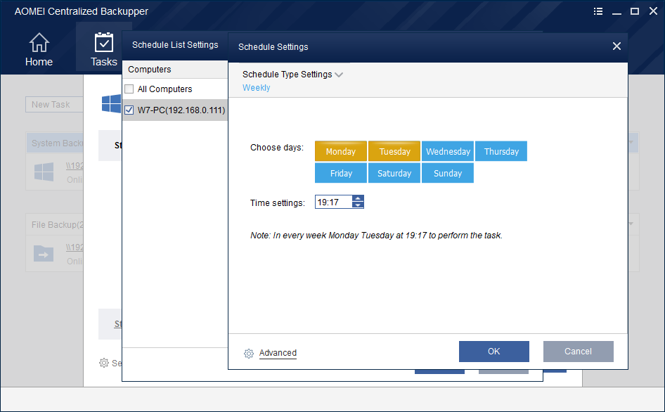
Task: Open the Tasks calendar icon
Action: coord(103,42)
